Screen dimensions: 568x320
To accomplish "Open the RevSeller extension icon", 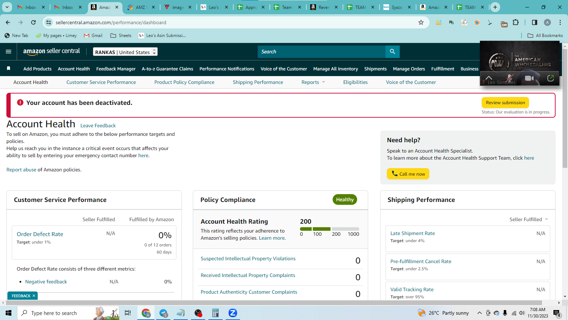I will tap(452, 22).
